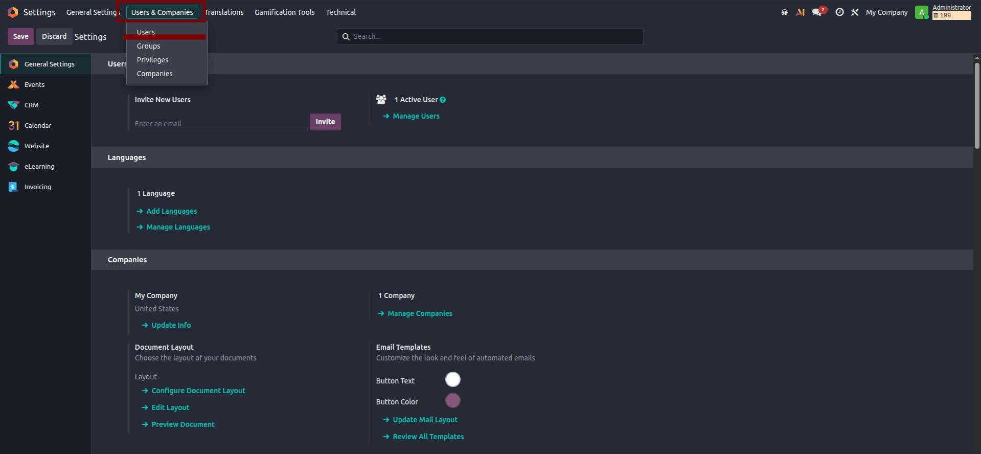Viewport: 981px width, 454px height.
Task: Click the users group icon beside Active User
Action: (x=381, y=99)
